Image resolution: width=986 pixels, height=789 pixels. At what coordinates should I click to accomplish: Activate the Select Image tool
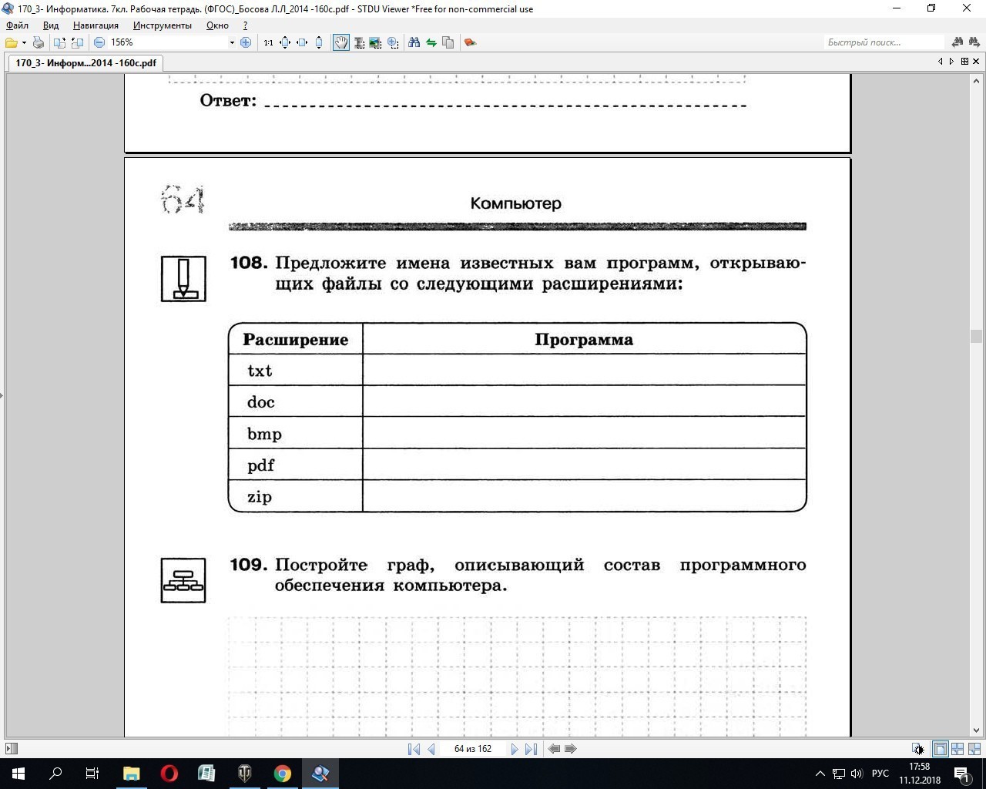(x=376, y=42)
